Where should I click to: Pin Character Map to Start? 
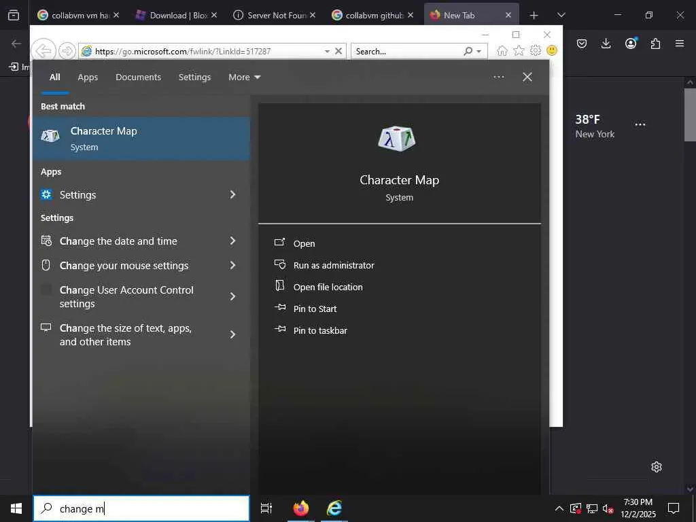tap(306, 309)
